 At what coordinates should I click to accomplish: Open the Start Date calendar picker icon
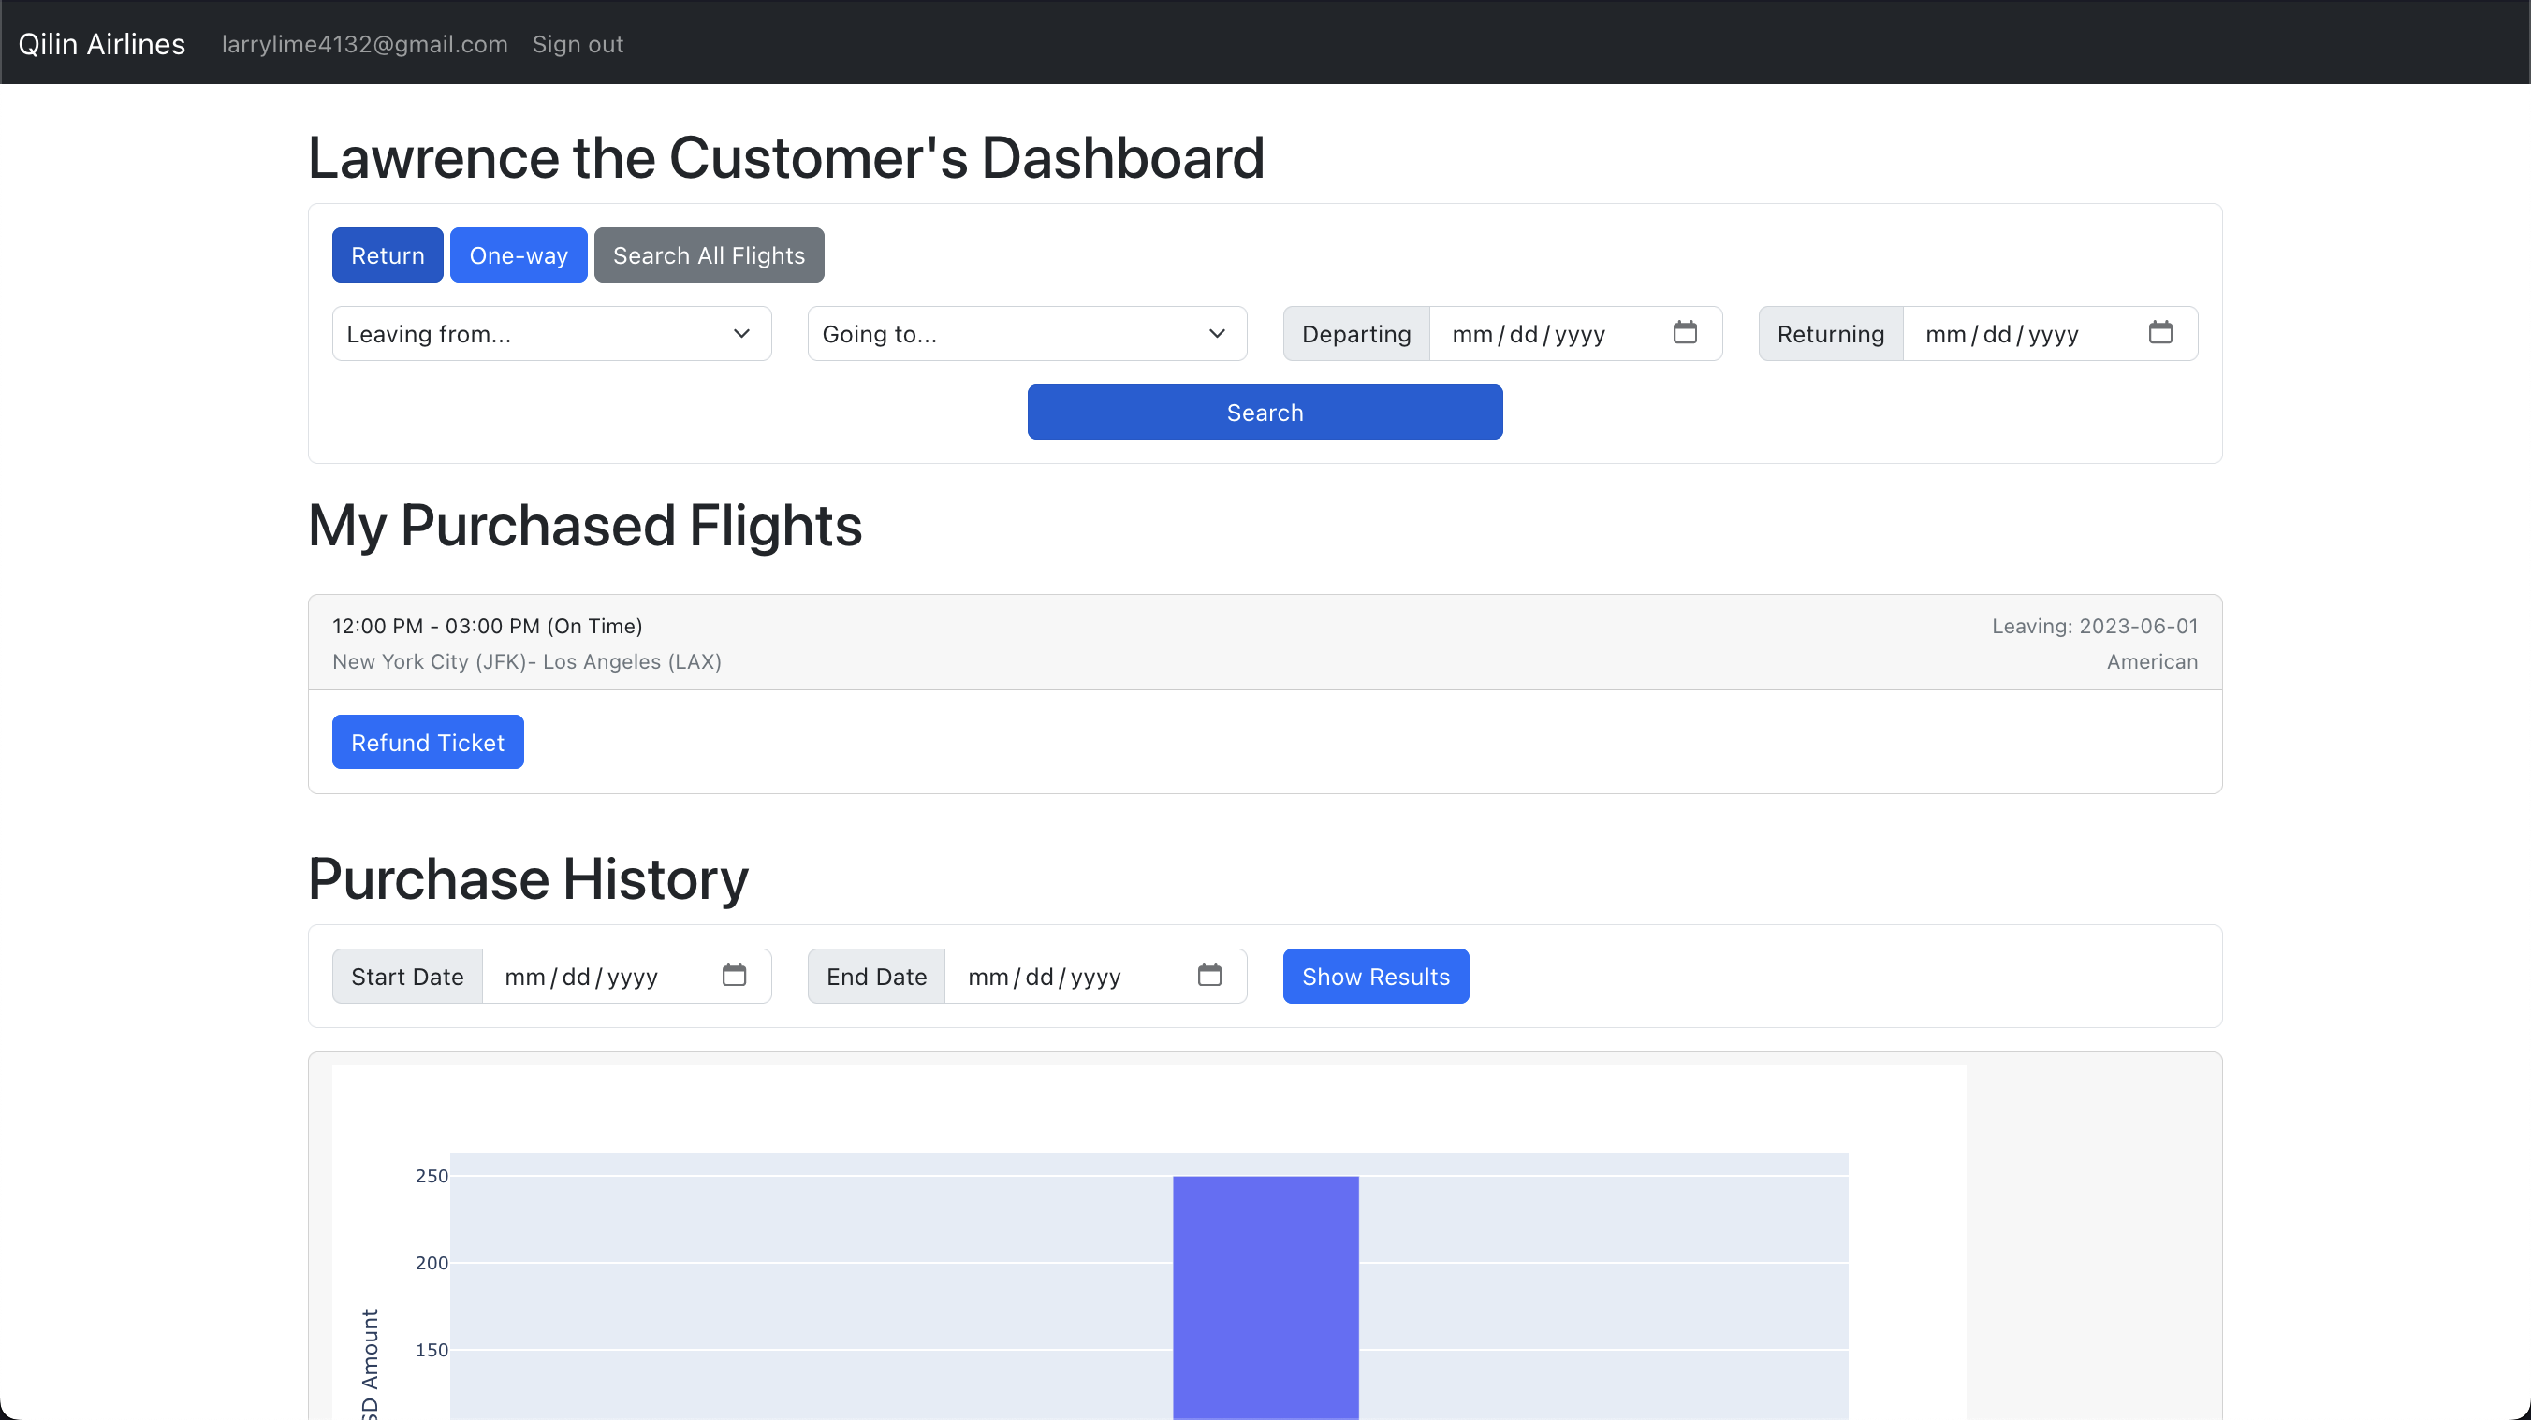(x=734, y=975)
